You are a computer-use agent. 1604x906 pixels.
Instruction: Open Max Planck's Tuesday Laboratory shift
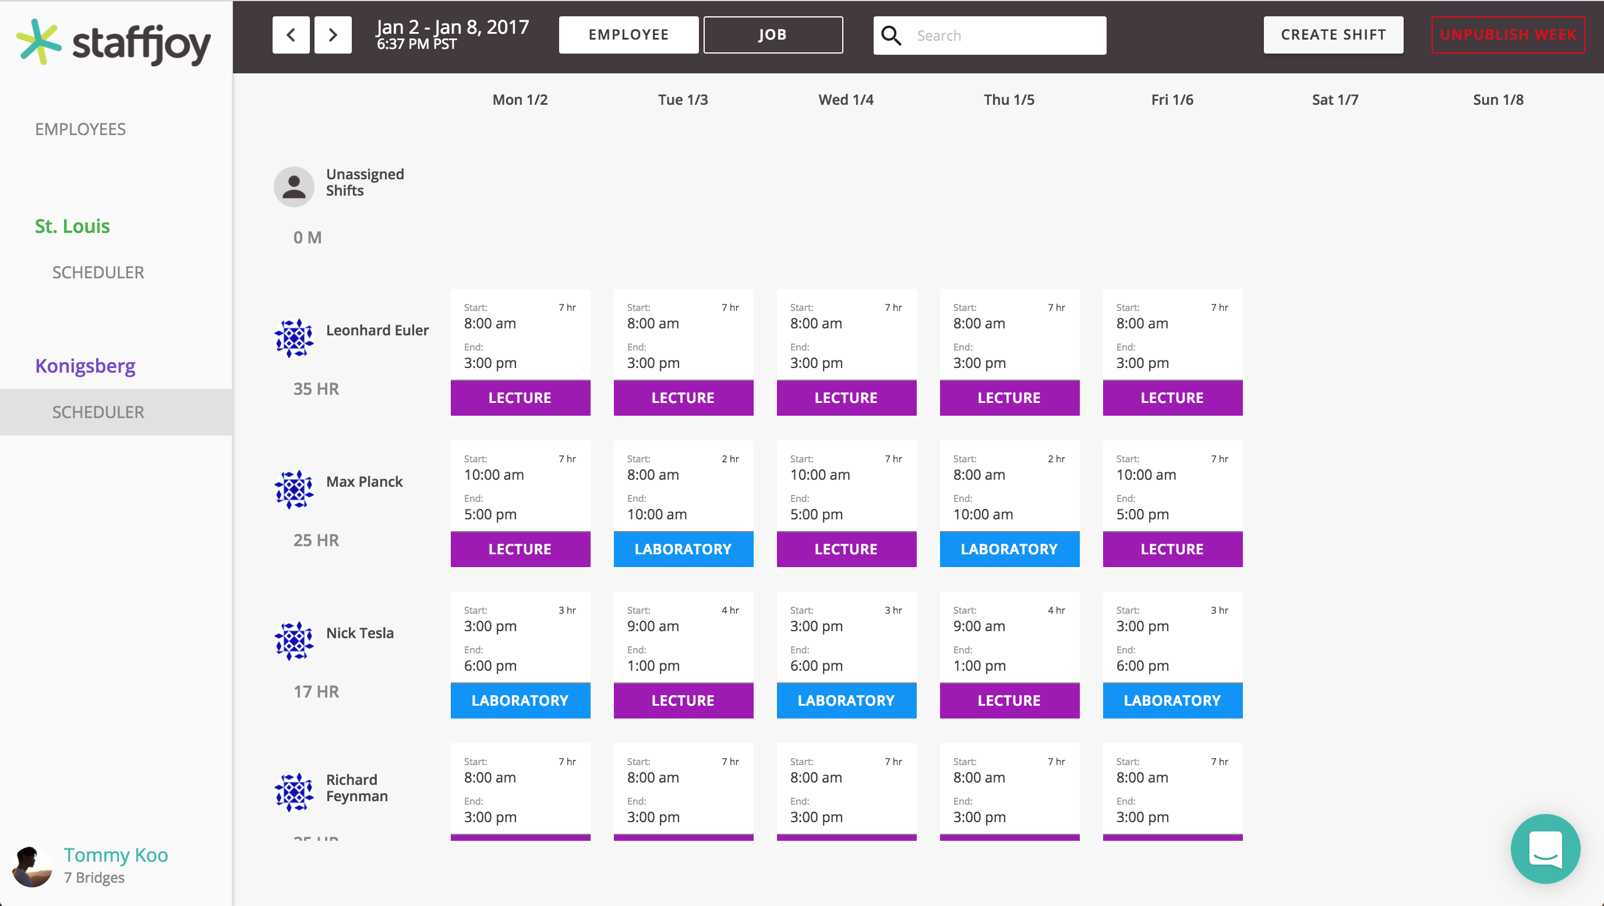pos(683,504)
